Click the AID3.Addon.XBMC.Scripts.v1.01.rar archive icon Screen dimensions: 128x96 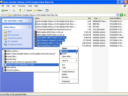pos(36,38)
